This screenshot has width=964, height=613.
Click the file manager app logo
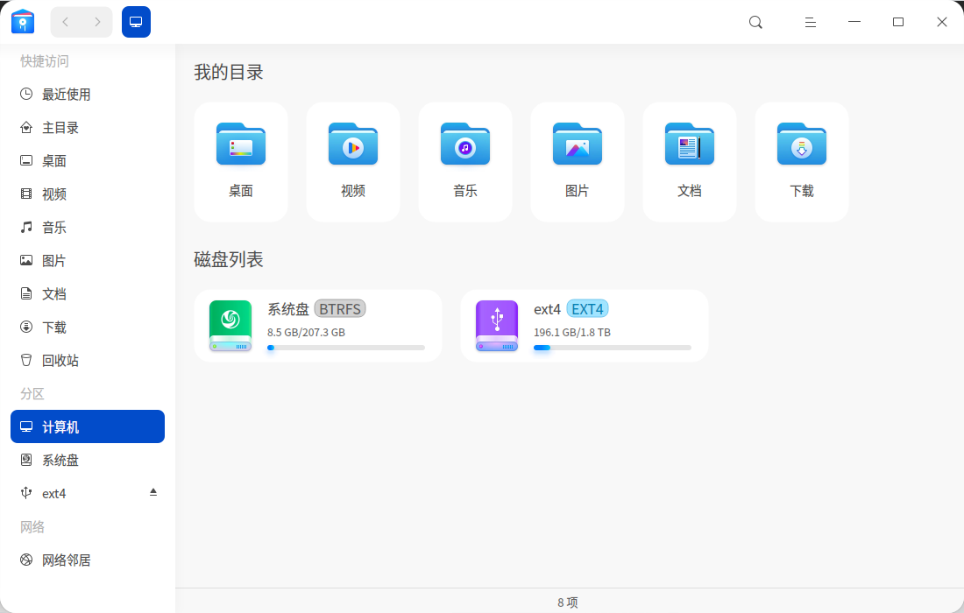23,22
